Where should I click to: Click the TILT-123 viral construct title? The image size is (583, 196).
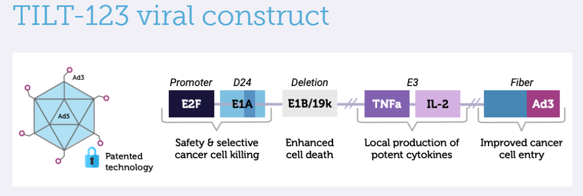tap(171, 14)
